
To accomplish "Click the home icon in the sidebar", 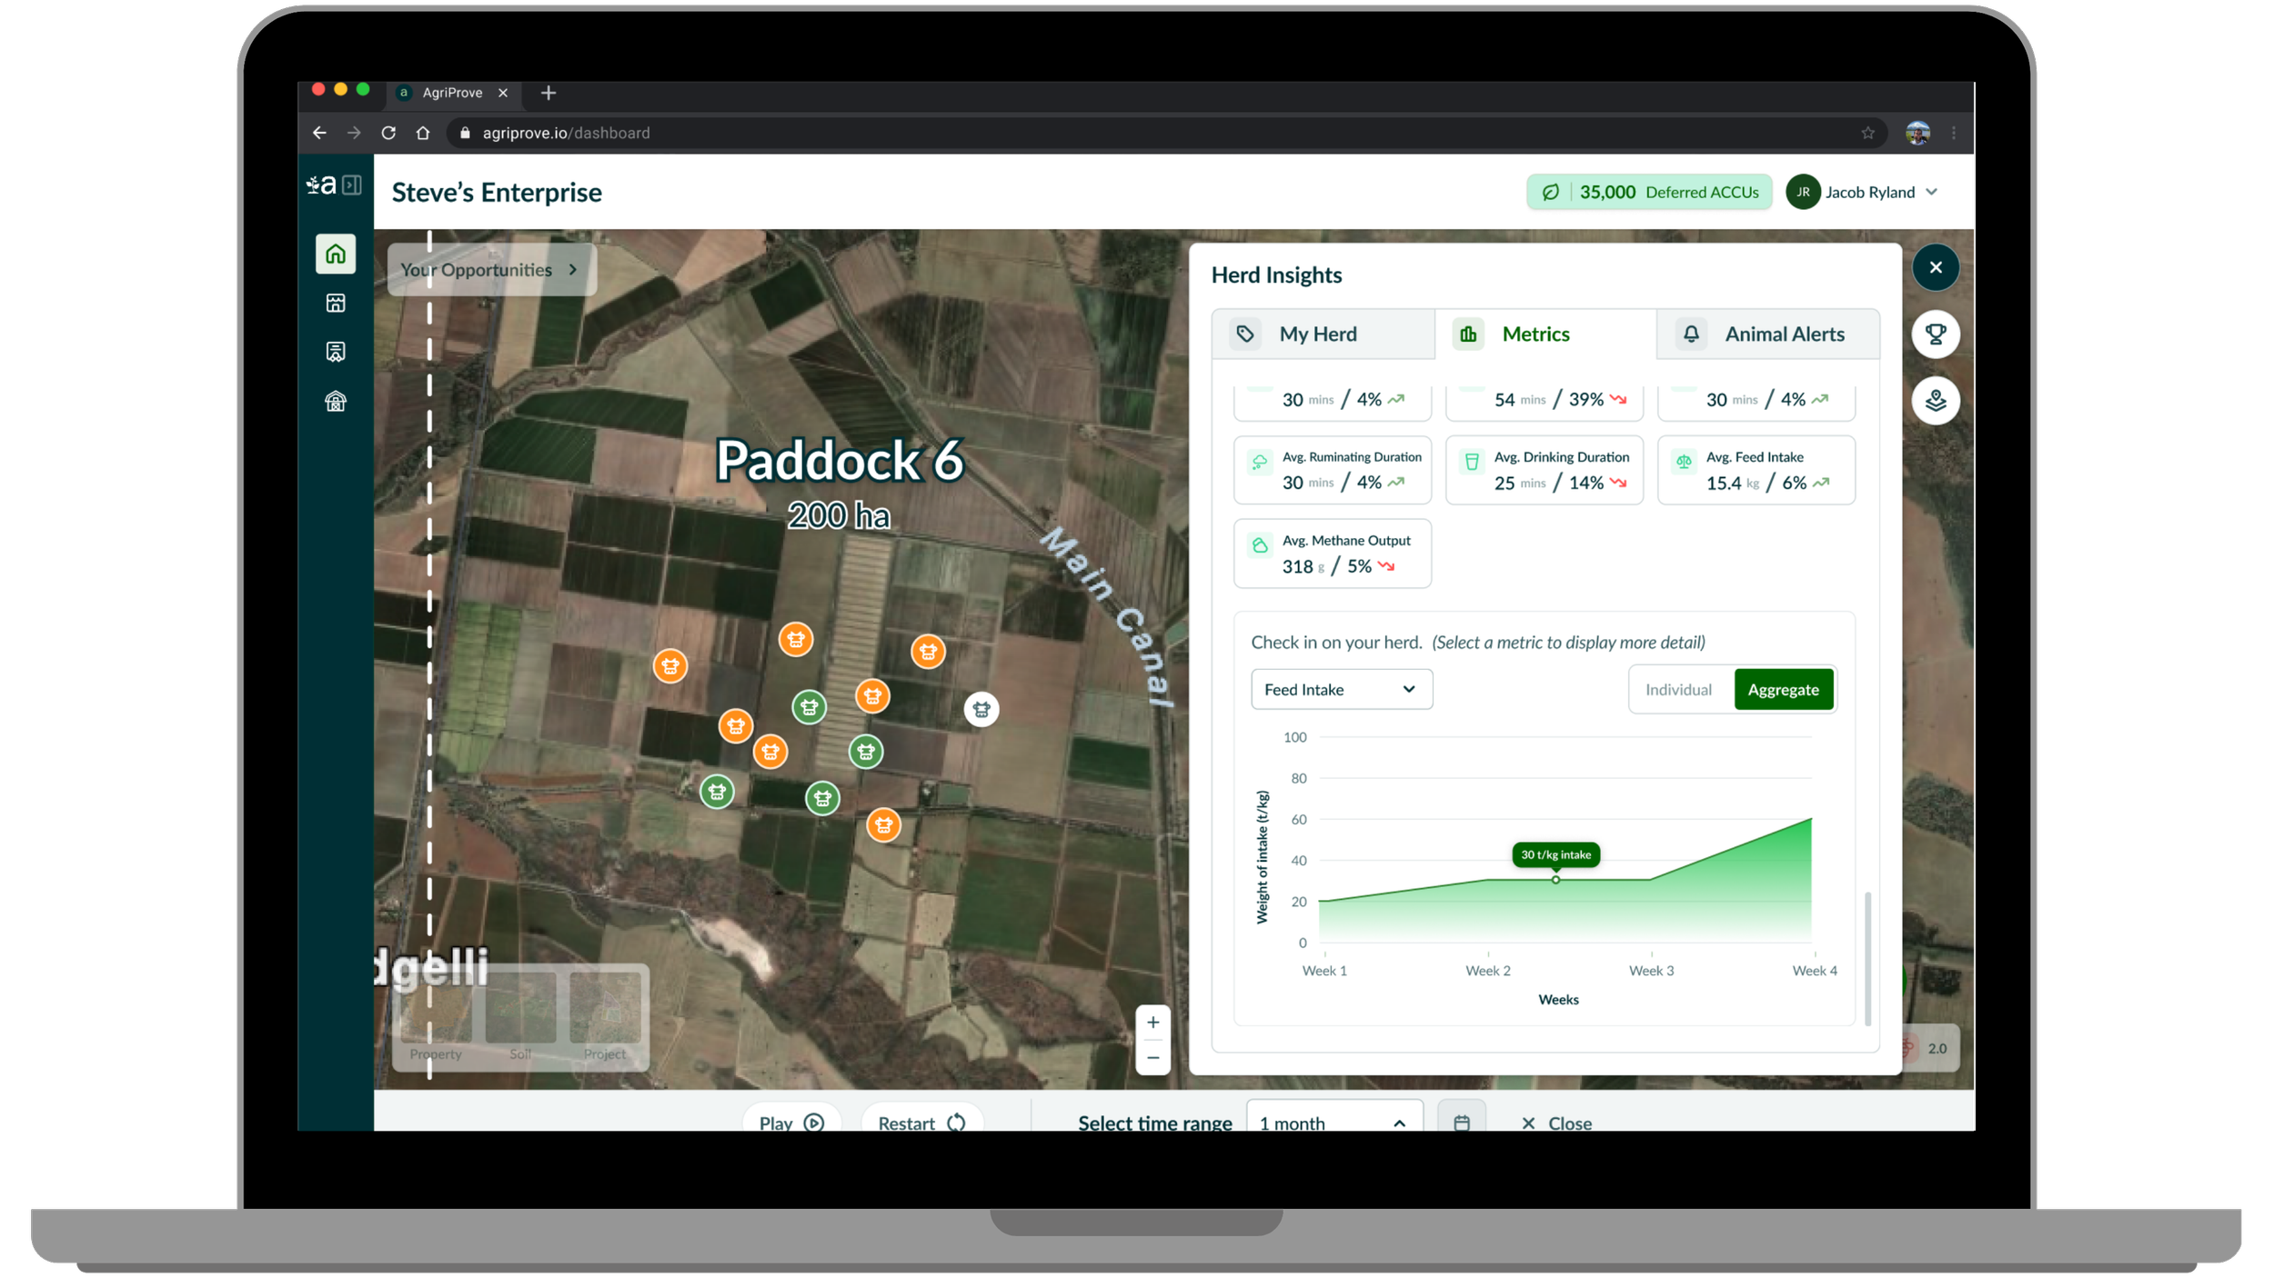I will coord(336,254).
